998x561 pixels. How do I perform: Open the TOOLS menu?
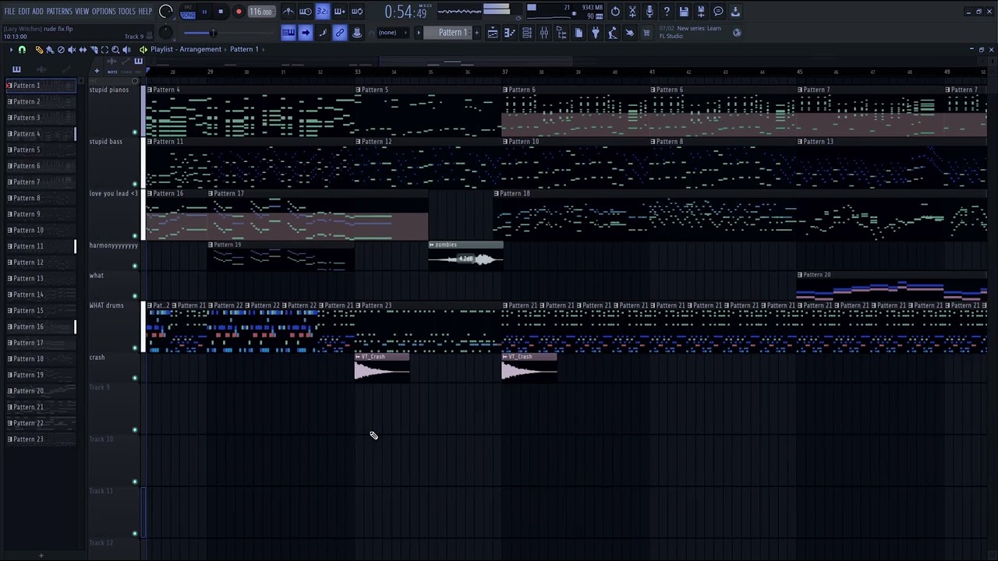126,12
